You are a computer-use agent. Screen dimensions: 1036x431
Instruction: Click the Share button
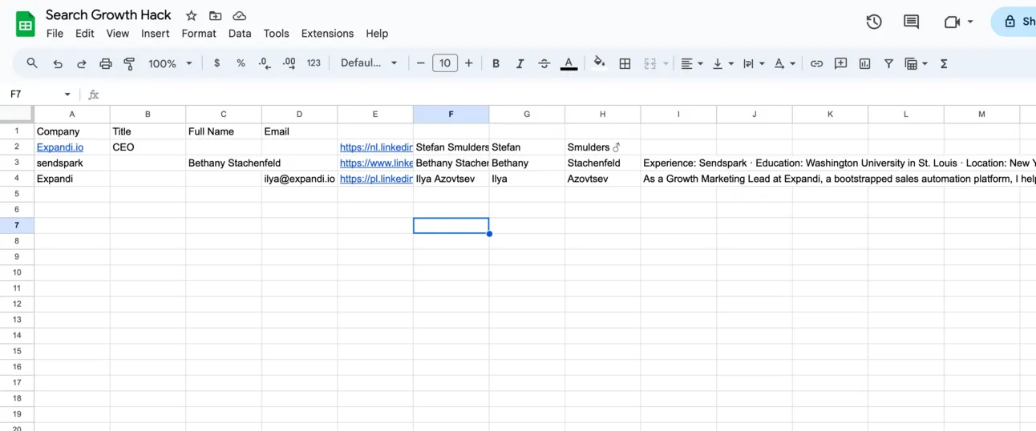point(1015,22)
